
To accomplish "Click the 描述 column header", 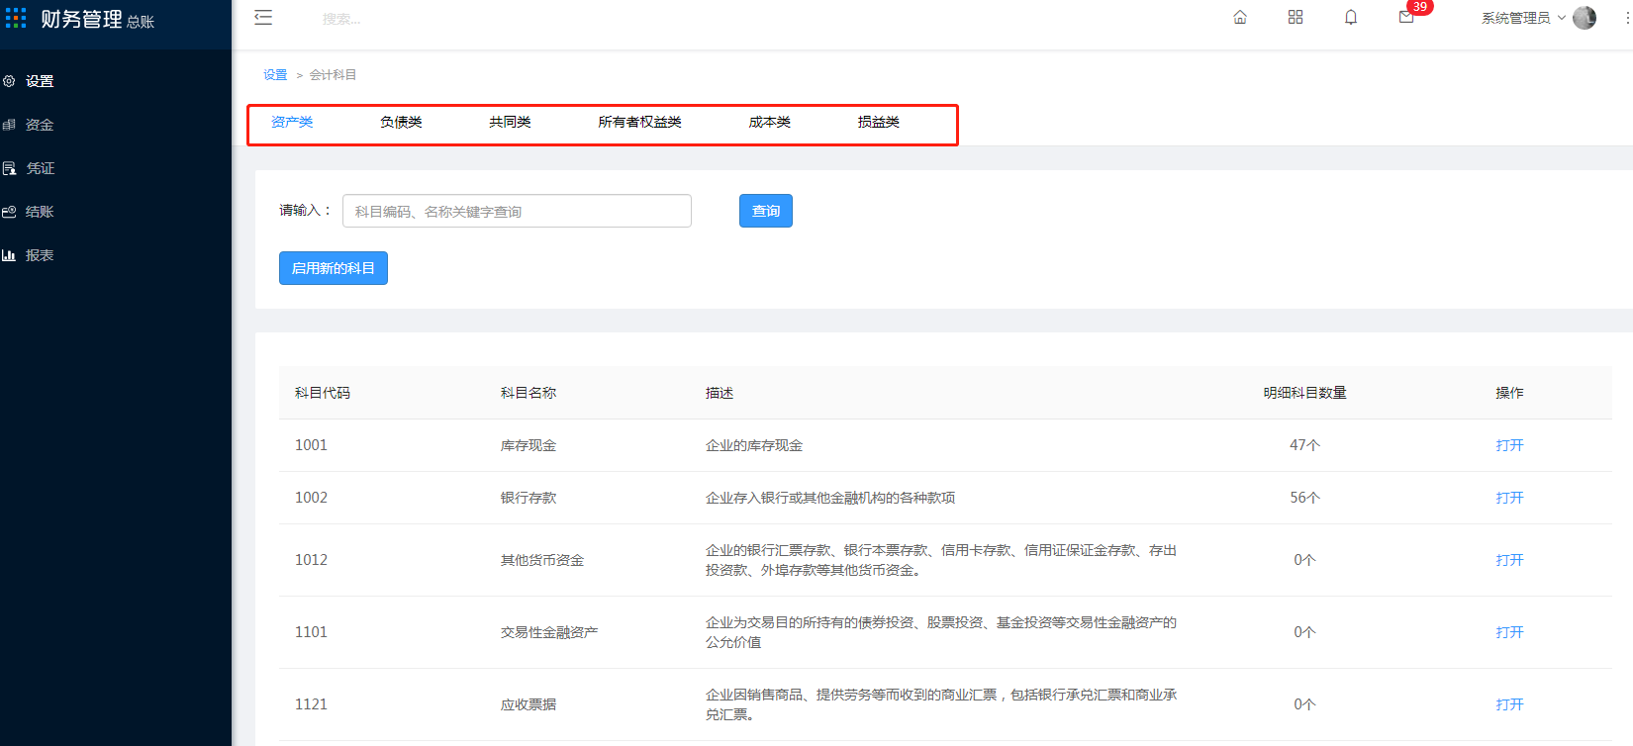I will [x=720, y=393].
